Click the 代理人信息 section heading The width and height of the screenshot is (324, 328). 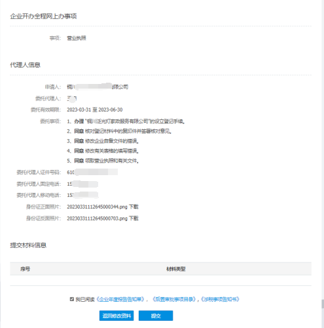click(x=26, y=65)
